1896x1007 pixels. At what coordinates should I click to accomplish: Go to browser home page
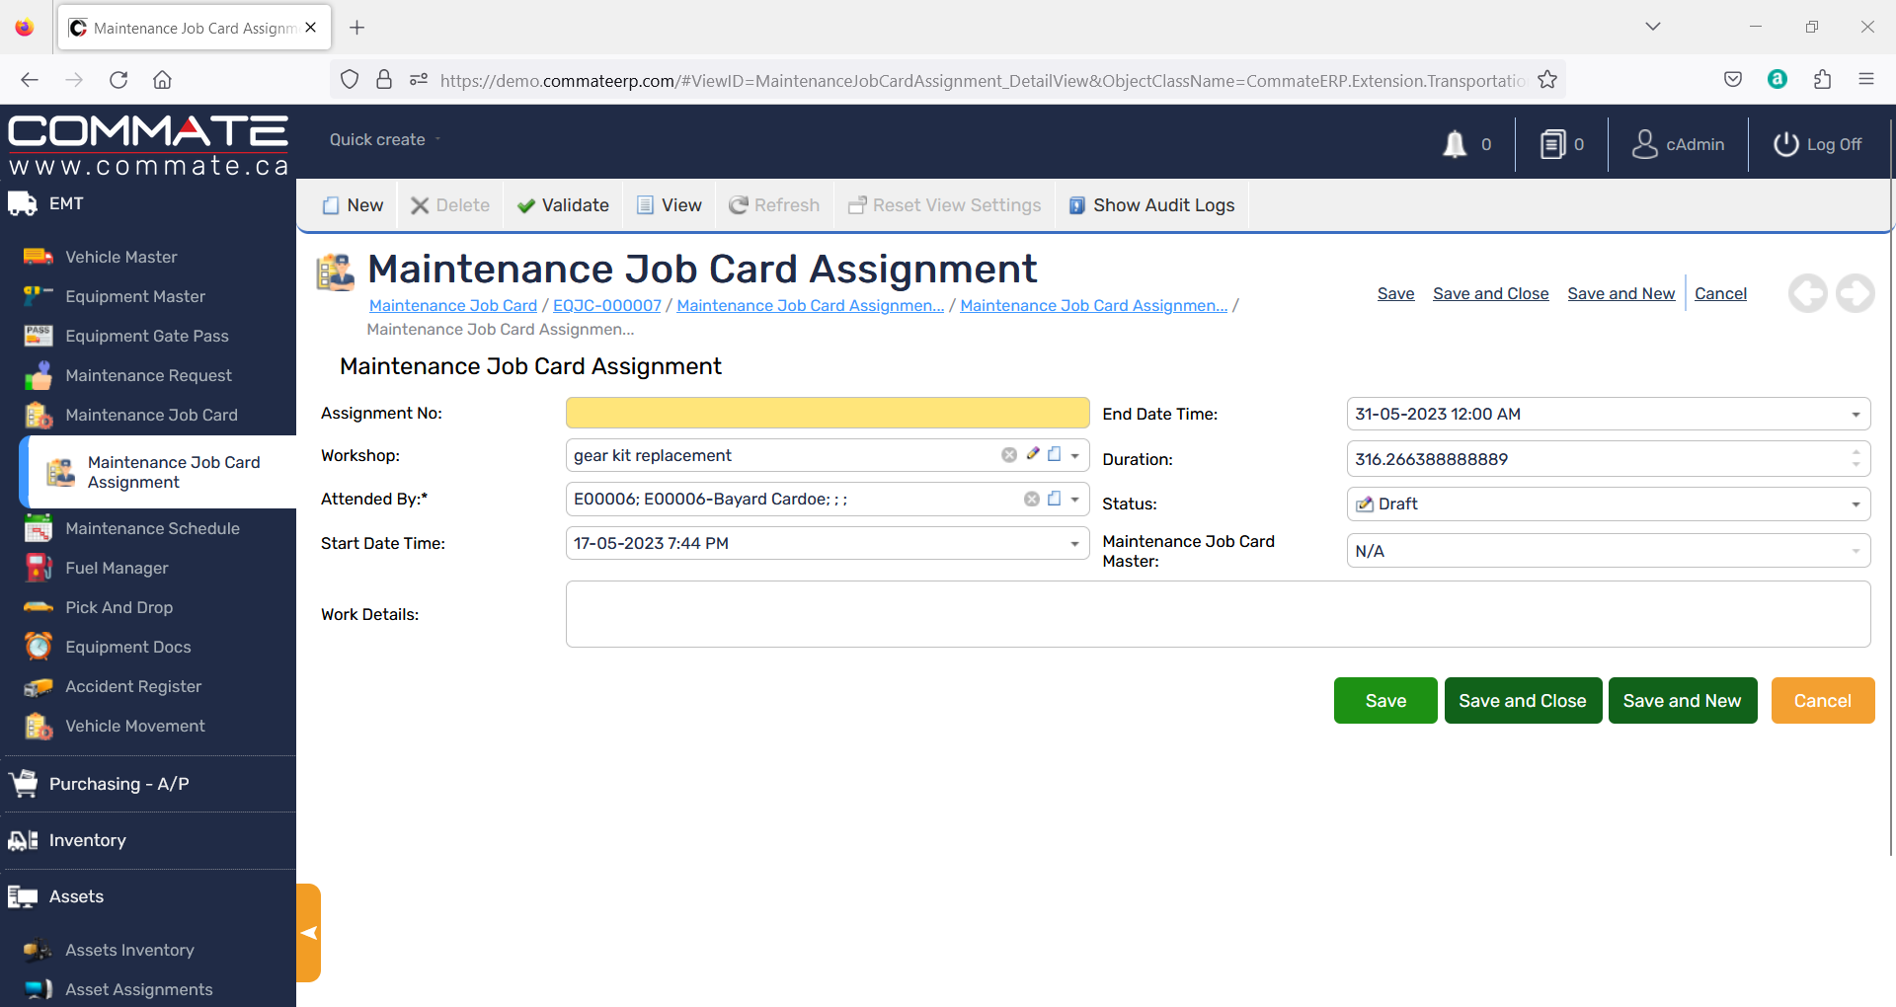[x=163, y=80]
